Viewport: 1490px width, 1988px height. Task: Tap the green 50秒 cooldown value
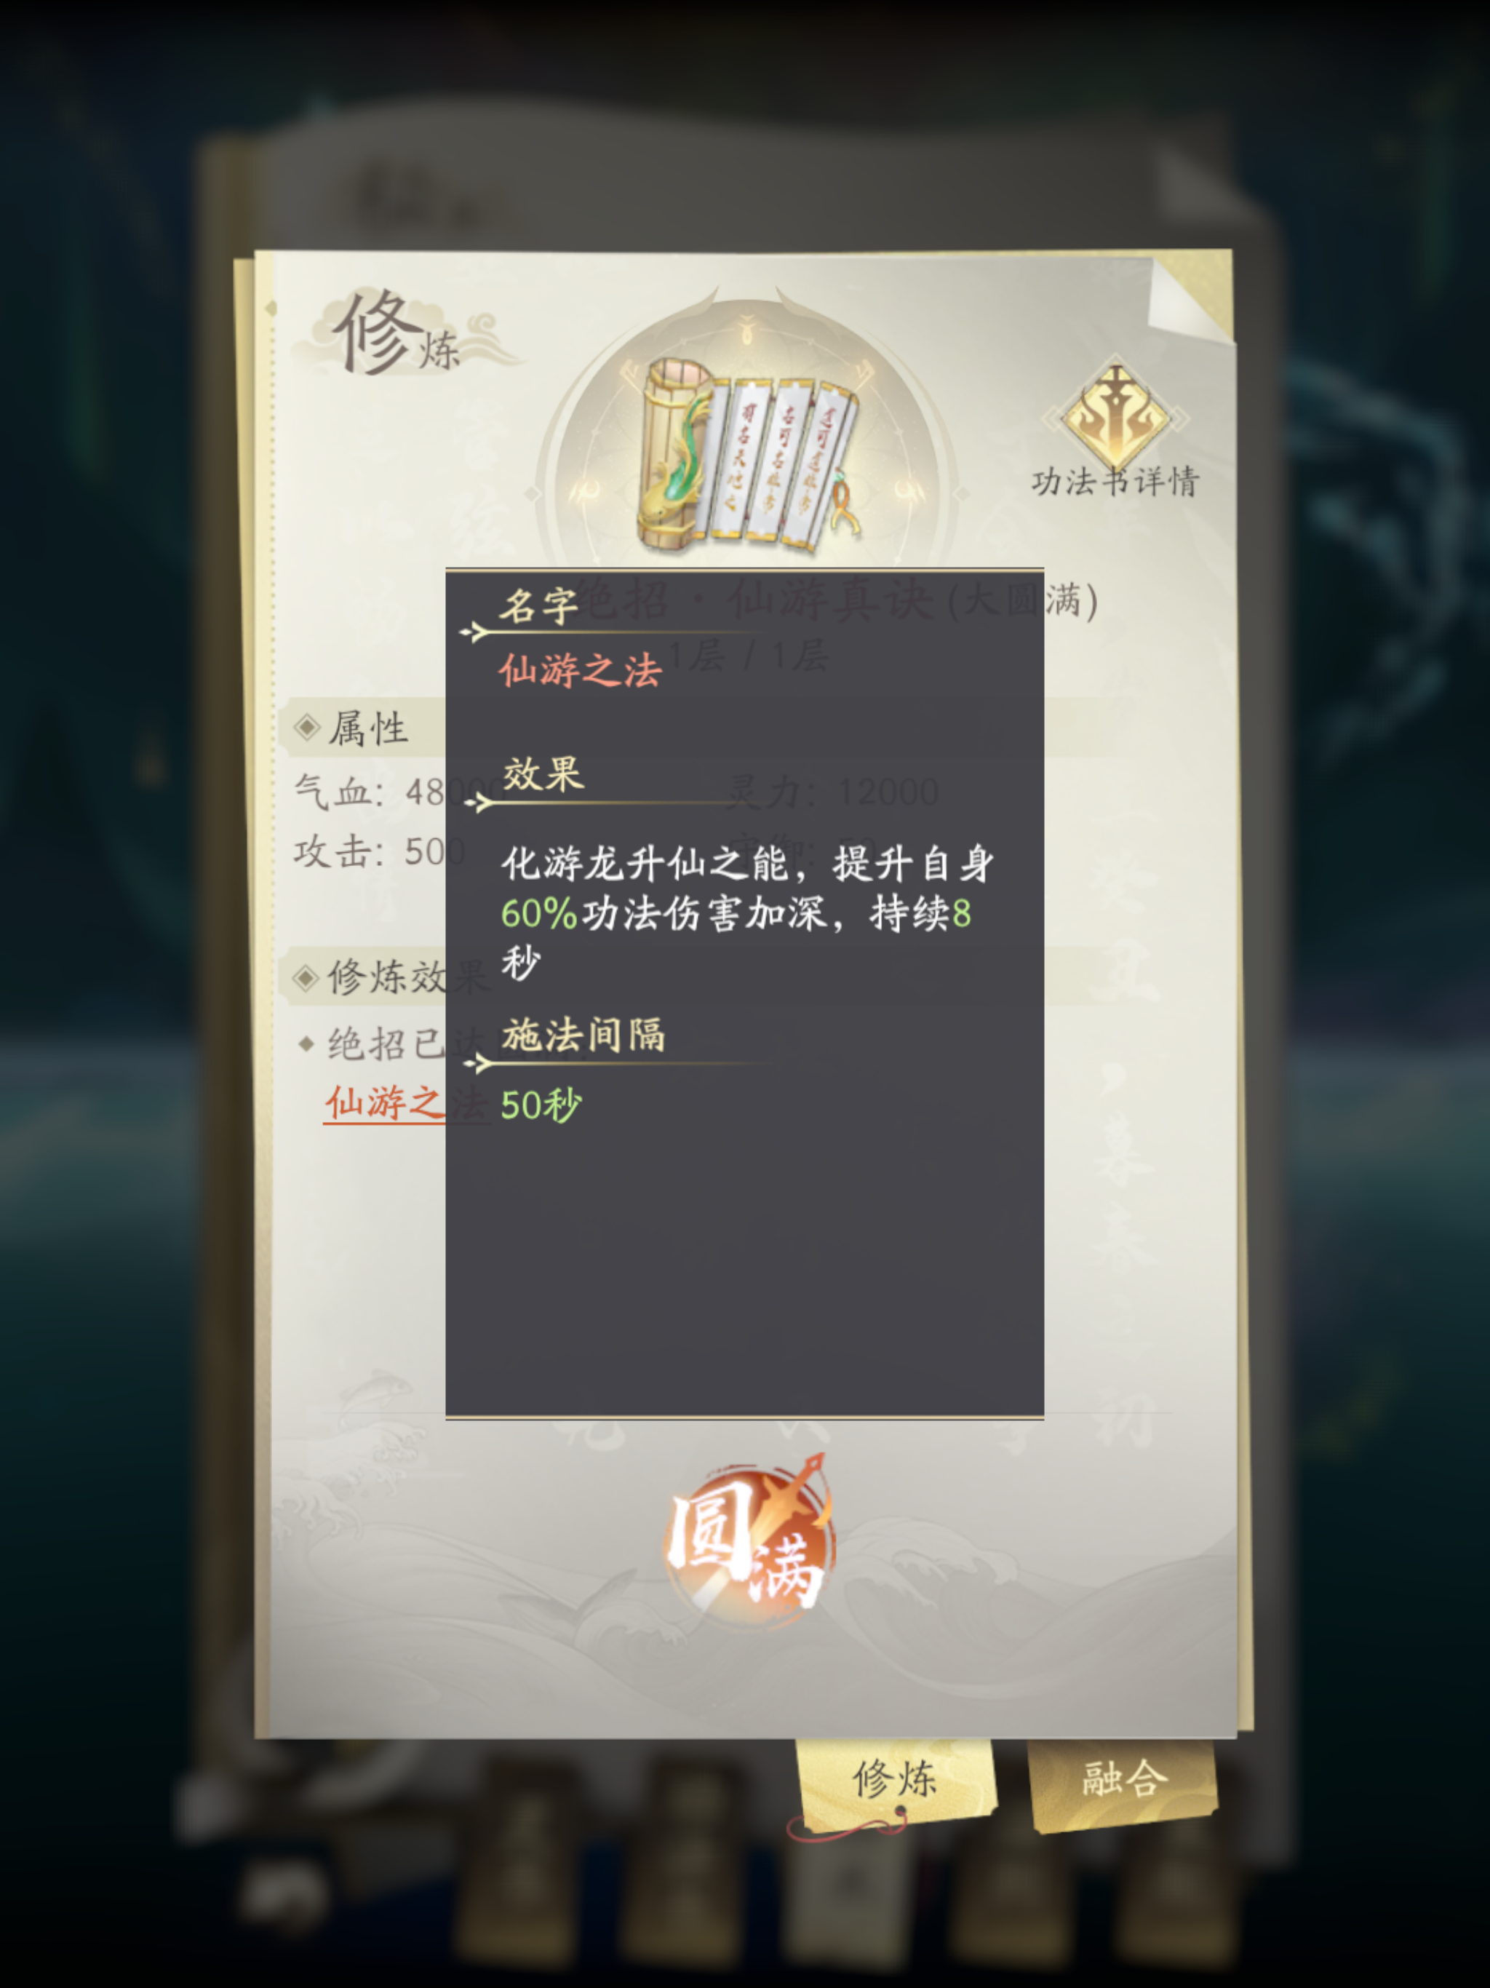coord(541,1105)
